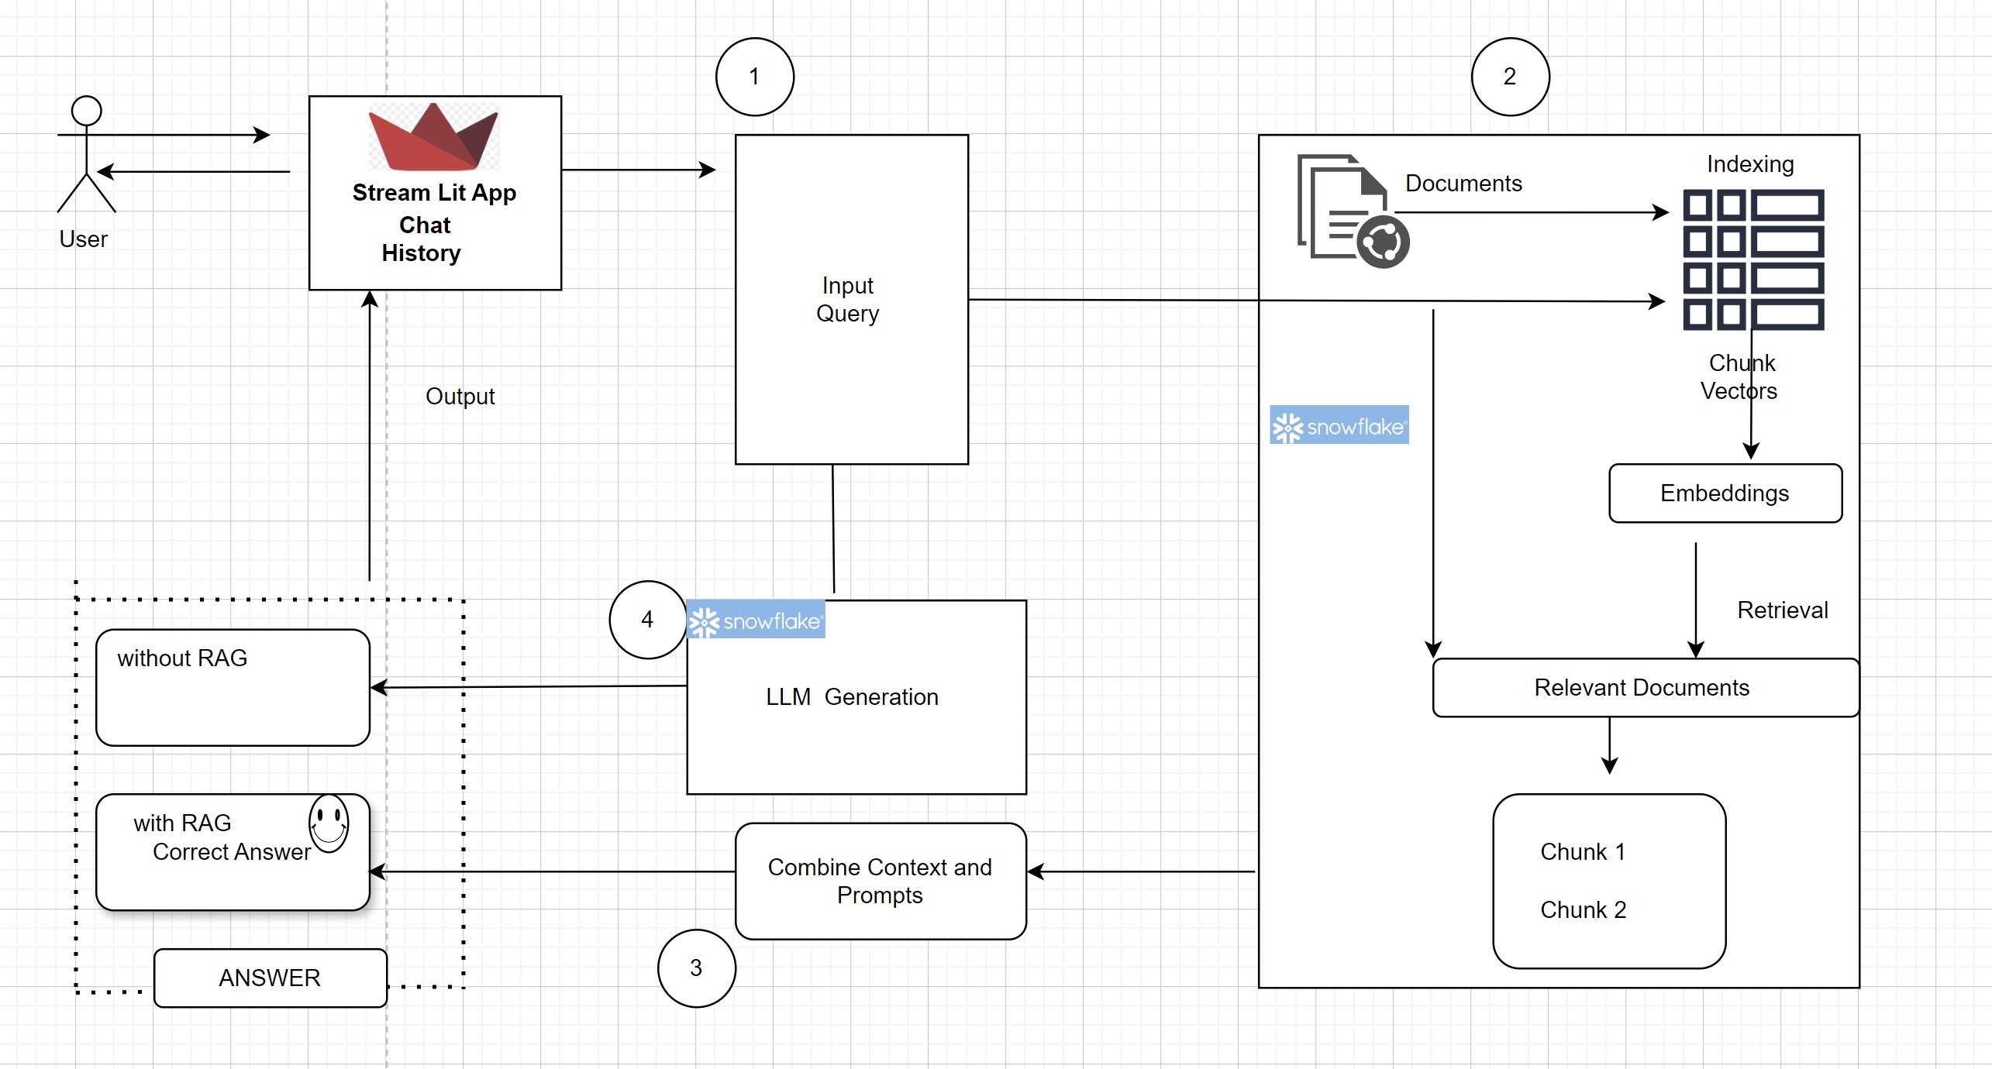Click the circled number 3 marker
The image size is (1992, 1069).
[x=696, y=968]
